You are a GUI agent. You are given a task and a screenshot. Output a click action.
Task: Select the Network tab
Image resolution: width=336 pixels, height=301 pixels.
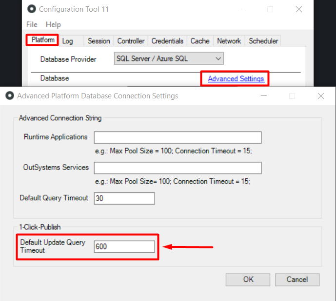click(x=229, y=41)
